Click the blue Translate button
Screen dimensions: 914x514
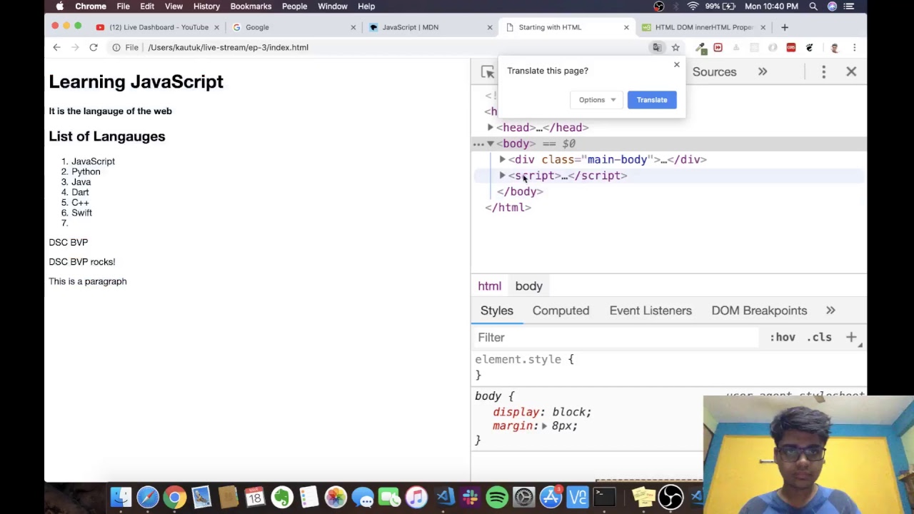click(x=652, y=100)
